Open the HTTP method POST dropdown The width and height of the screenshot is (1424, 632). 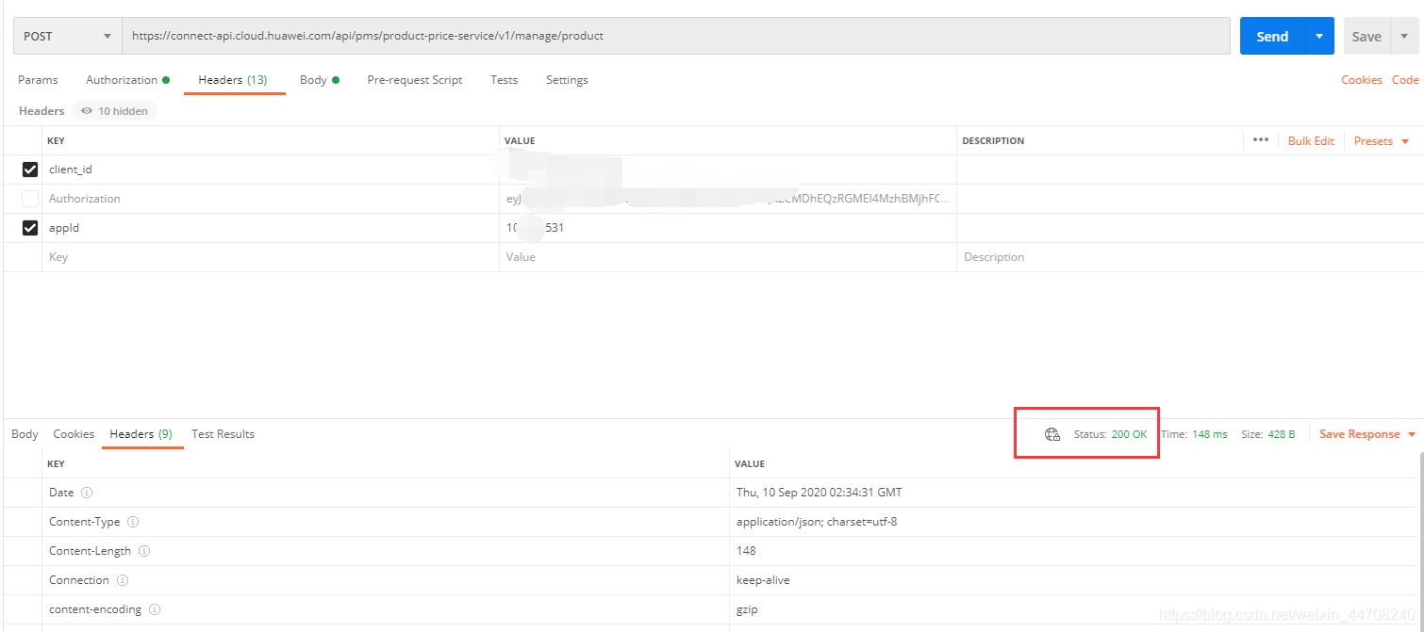tap(67, 36)
